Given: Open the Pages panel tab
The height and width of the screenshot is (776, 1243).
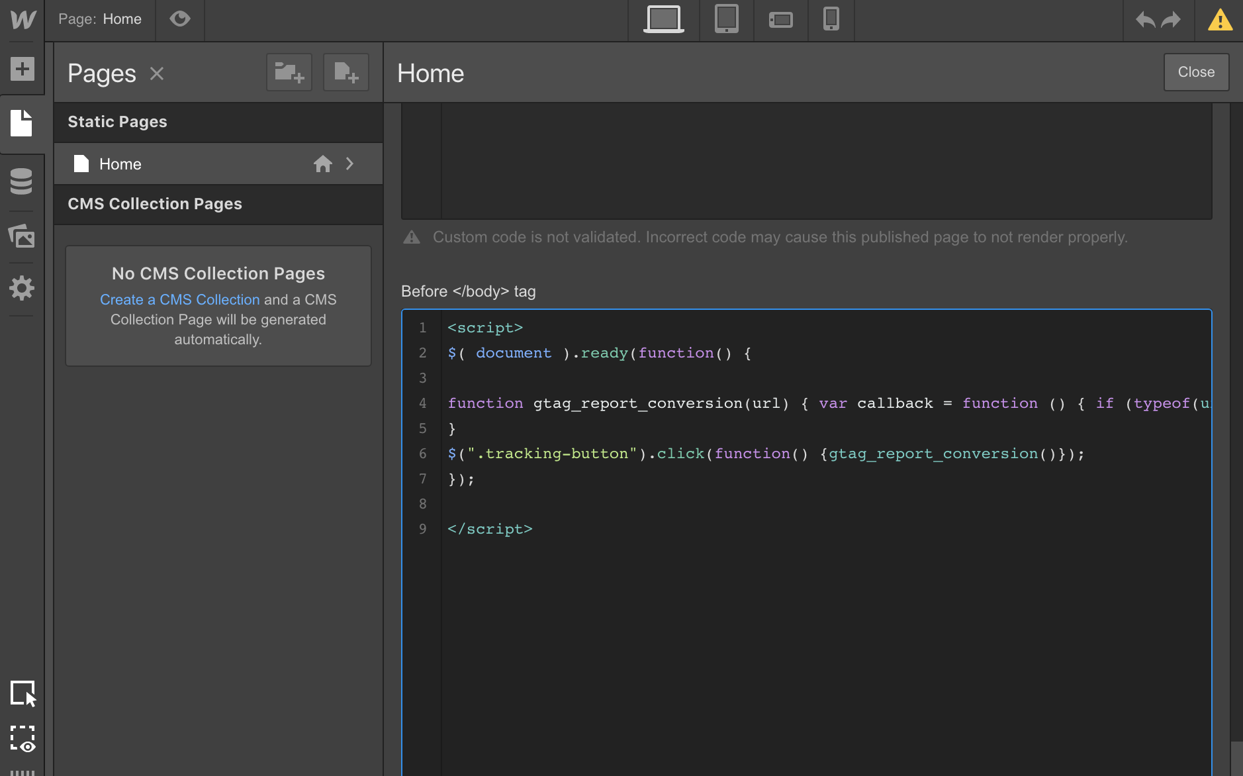Looking at the screenshot, I should pos(23,123).
